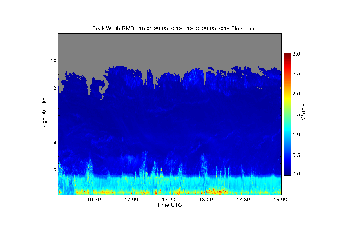The width and height of the screenshot is (348, 232).
Task: Click the 19:00 time tick label
Action: click(x=280, y=200)
